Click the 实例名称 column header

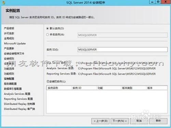point(59,88)
